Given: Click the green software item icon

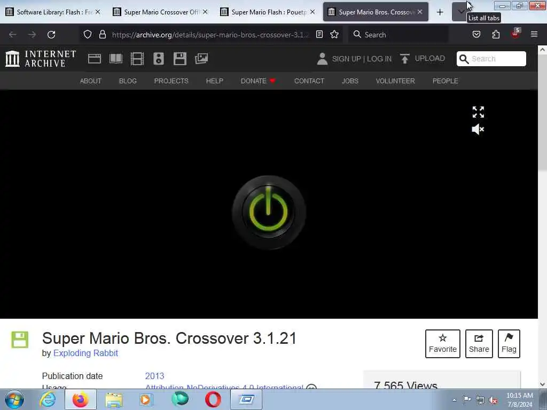Looking at the screenshot, I should (x=20, y=340).
